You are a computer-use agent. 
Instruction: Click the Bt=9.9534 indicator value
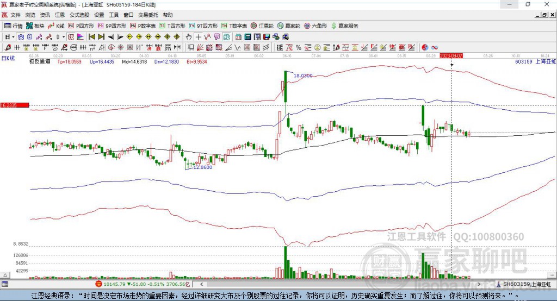[x=197, y=62]
